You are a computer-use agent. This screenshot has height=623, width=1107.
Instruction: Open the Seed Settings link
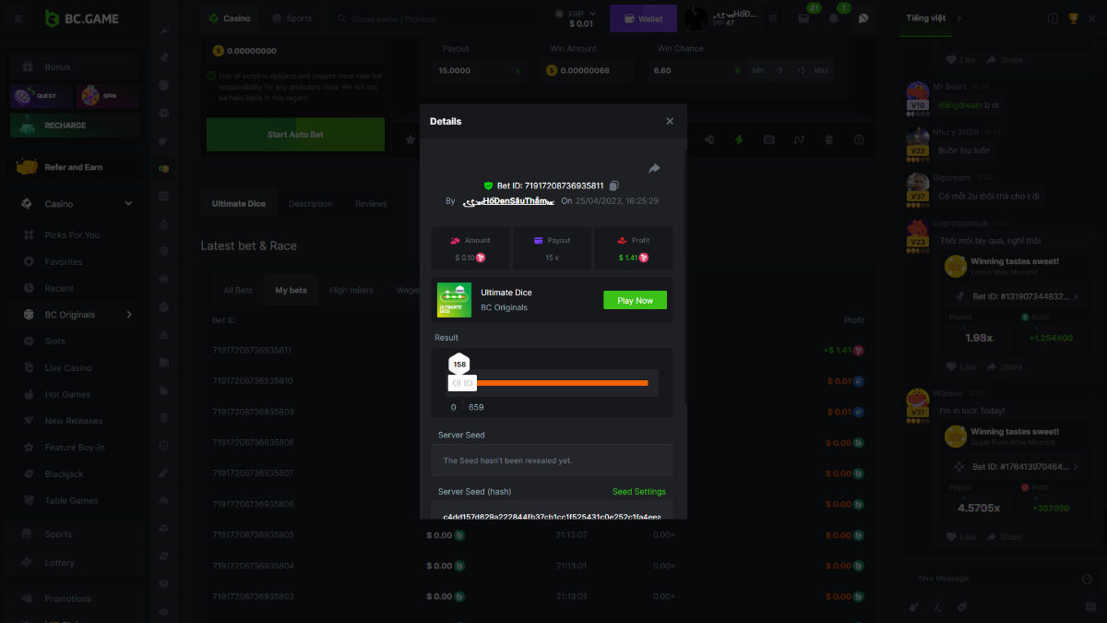pyautogui.click(x=638, y=492)
